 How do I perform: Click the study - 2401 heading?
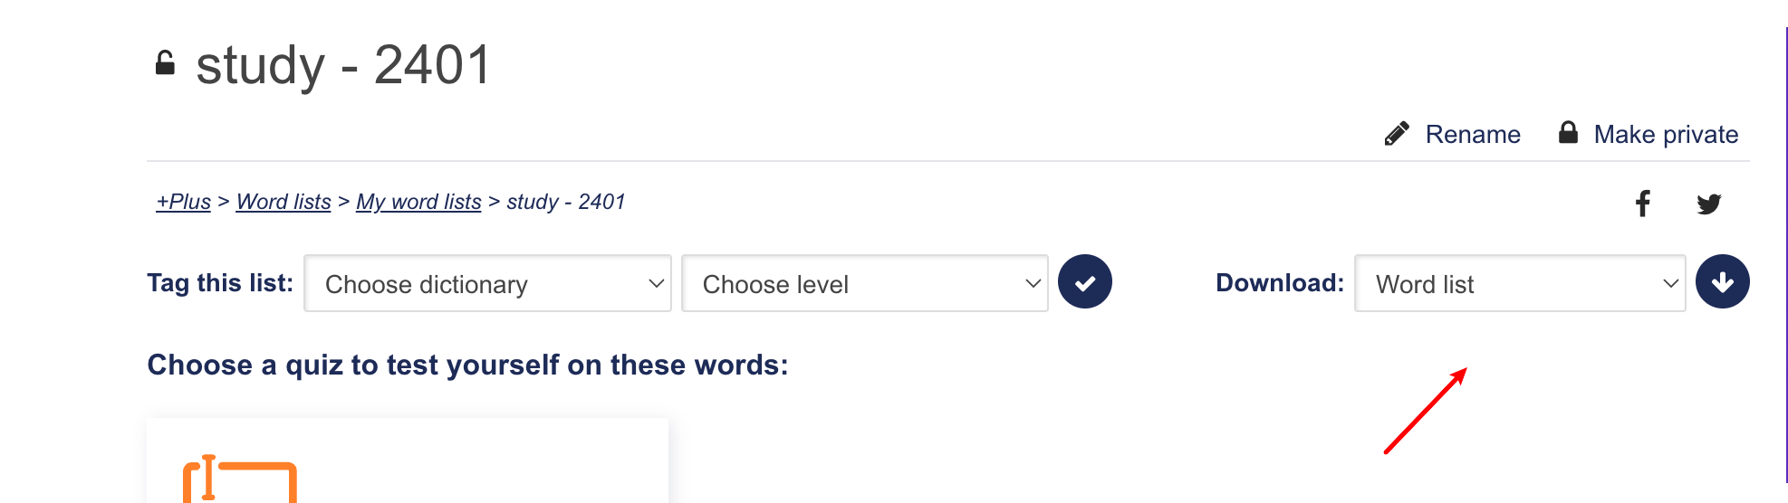(343, 65)
